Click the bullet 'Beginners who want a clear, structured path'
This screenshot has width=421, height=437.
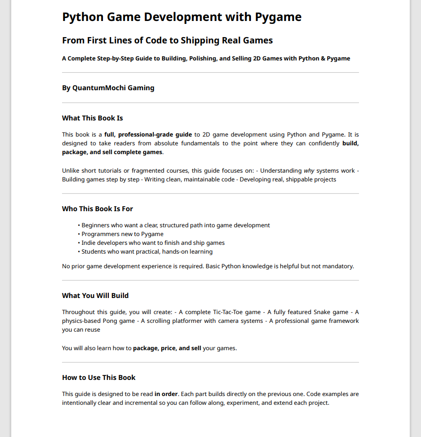point(143,225)
